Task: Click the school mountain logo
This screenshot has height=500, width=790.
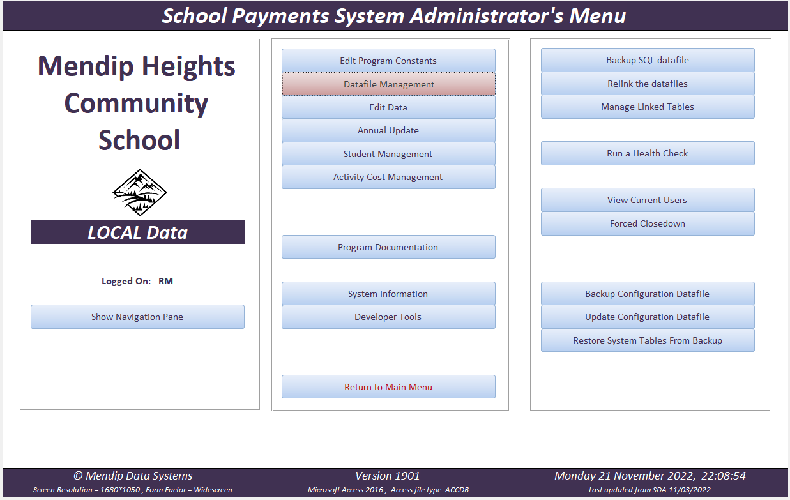Action: [139, 192]
